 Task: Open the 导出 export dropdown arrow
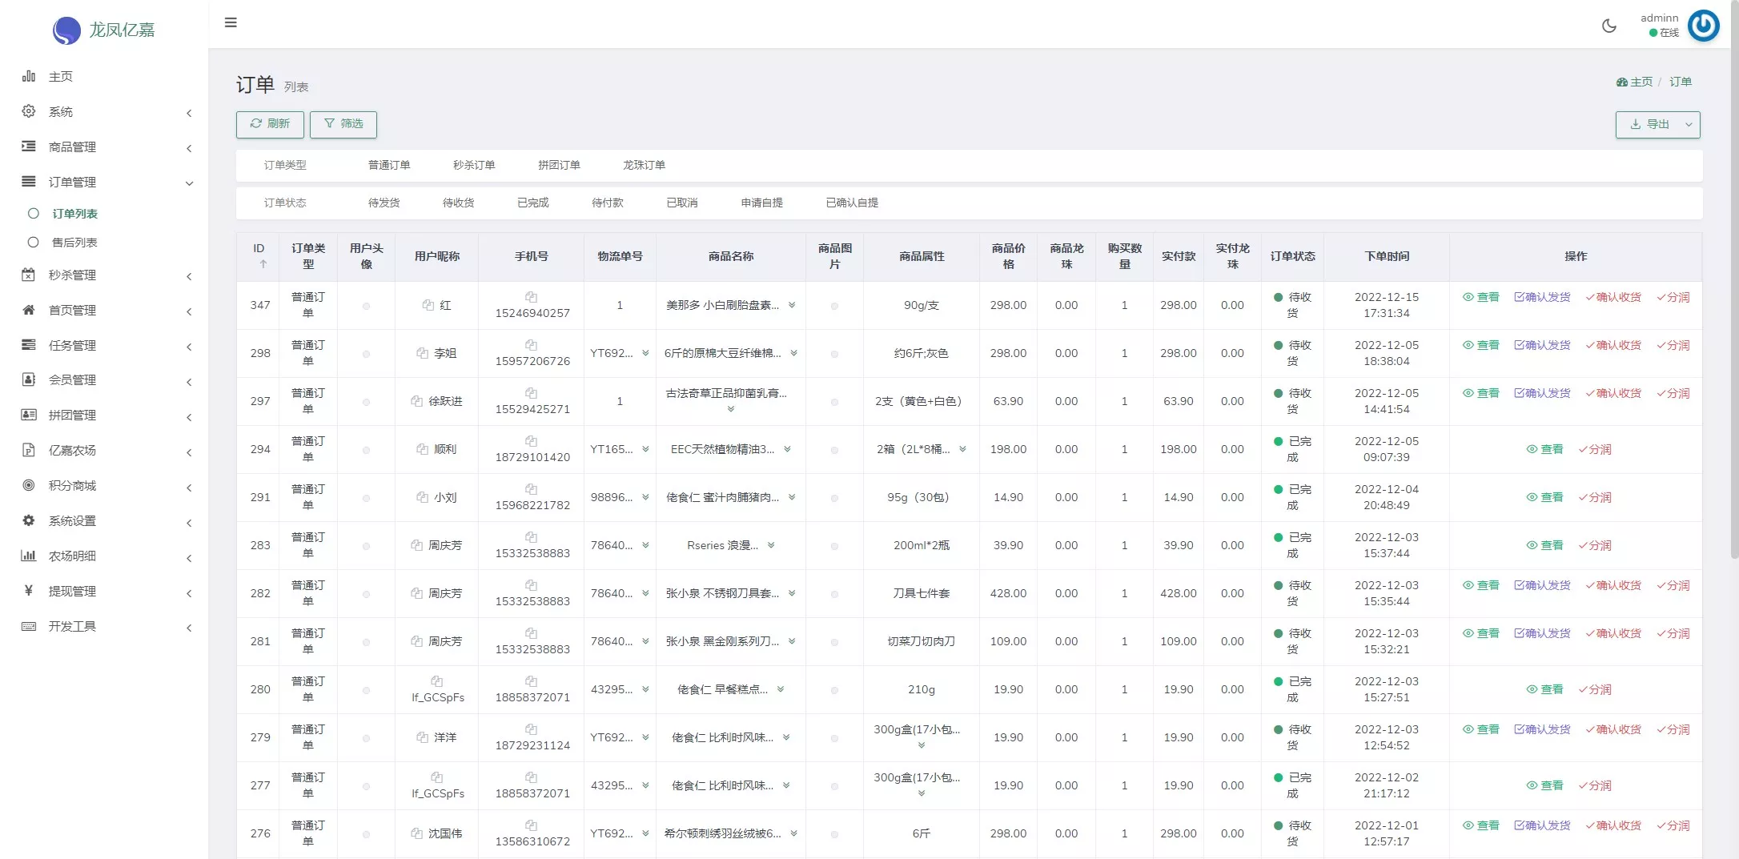1689,125
